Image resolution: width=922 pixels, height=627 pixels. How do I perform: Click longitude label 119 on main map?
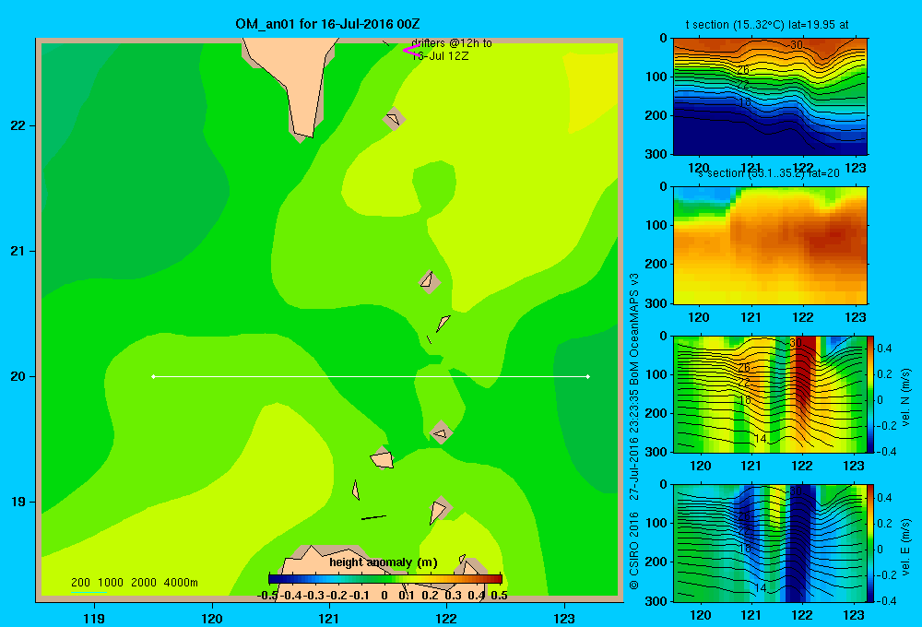94,618
